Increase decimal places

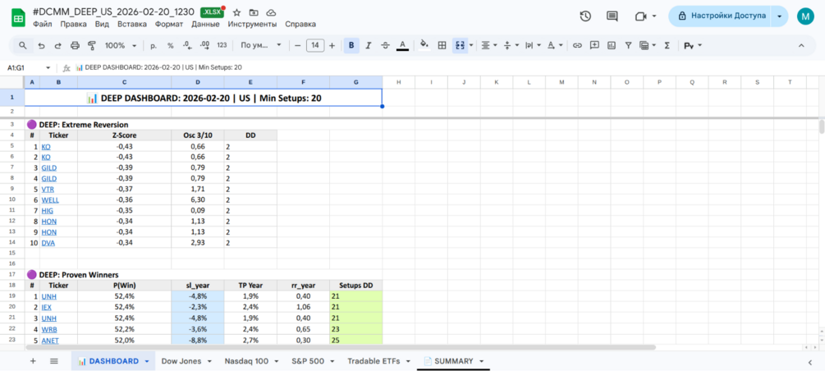pyautogui.click(x=204, y=46)
